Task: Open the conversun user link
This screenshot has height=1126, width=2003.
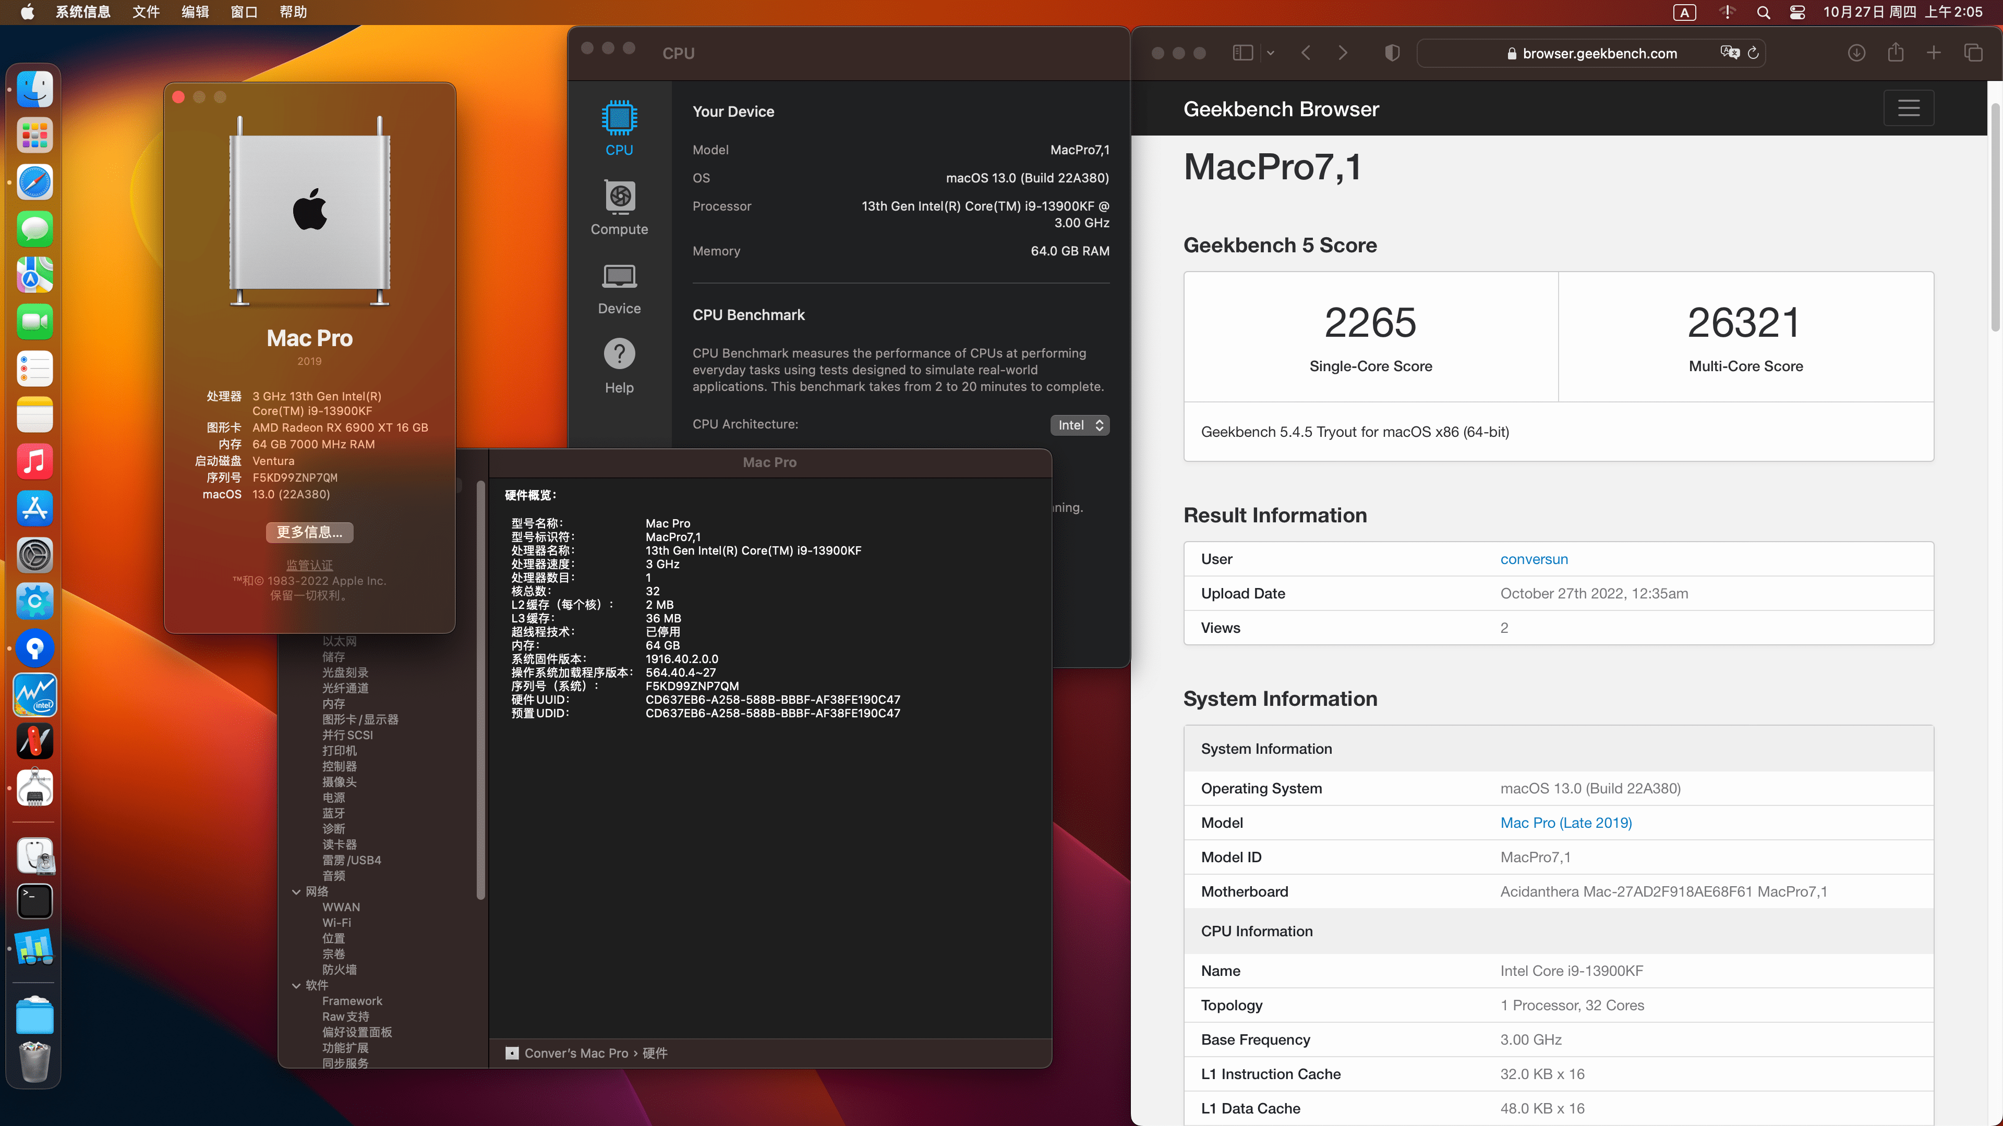Action: click(x=1534, y=559)
